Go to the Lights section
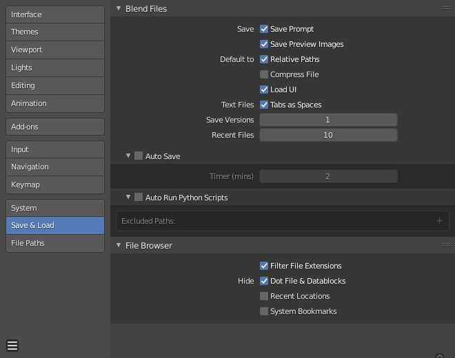 pyautogui.click(x=55, y=68)
